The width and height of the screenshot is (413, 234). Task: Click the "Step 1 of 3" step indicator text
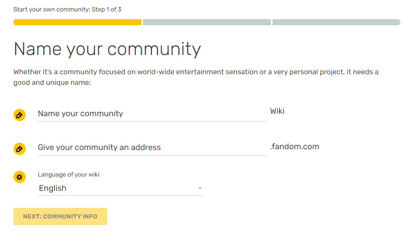(x=106, y=9)
